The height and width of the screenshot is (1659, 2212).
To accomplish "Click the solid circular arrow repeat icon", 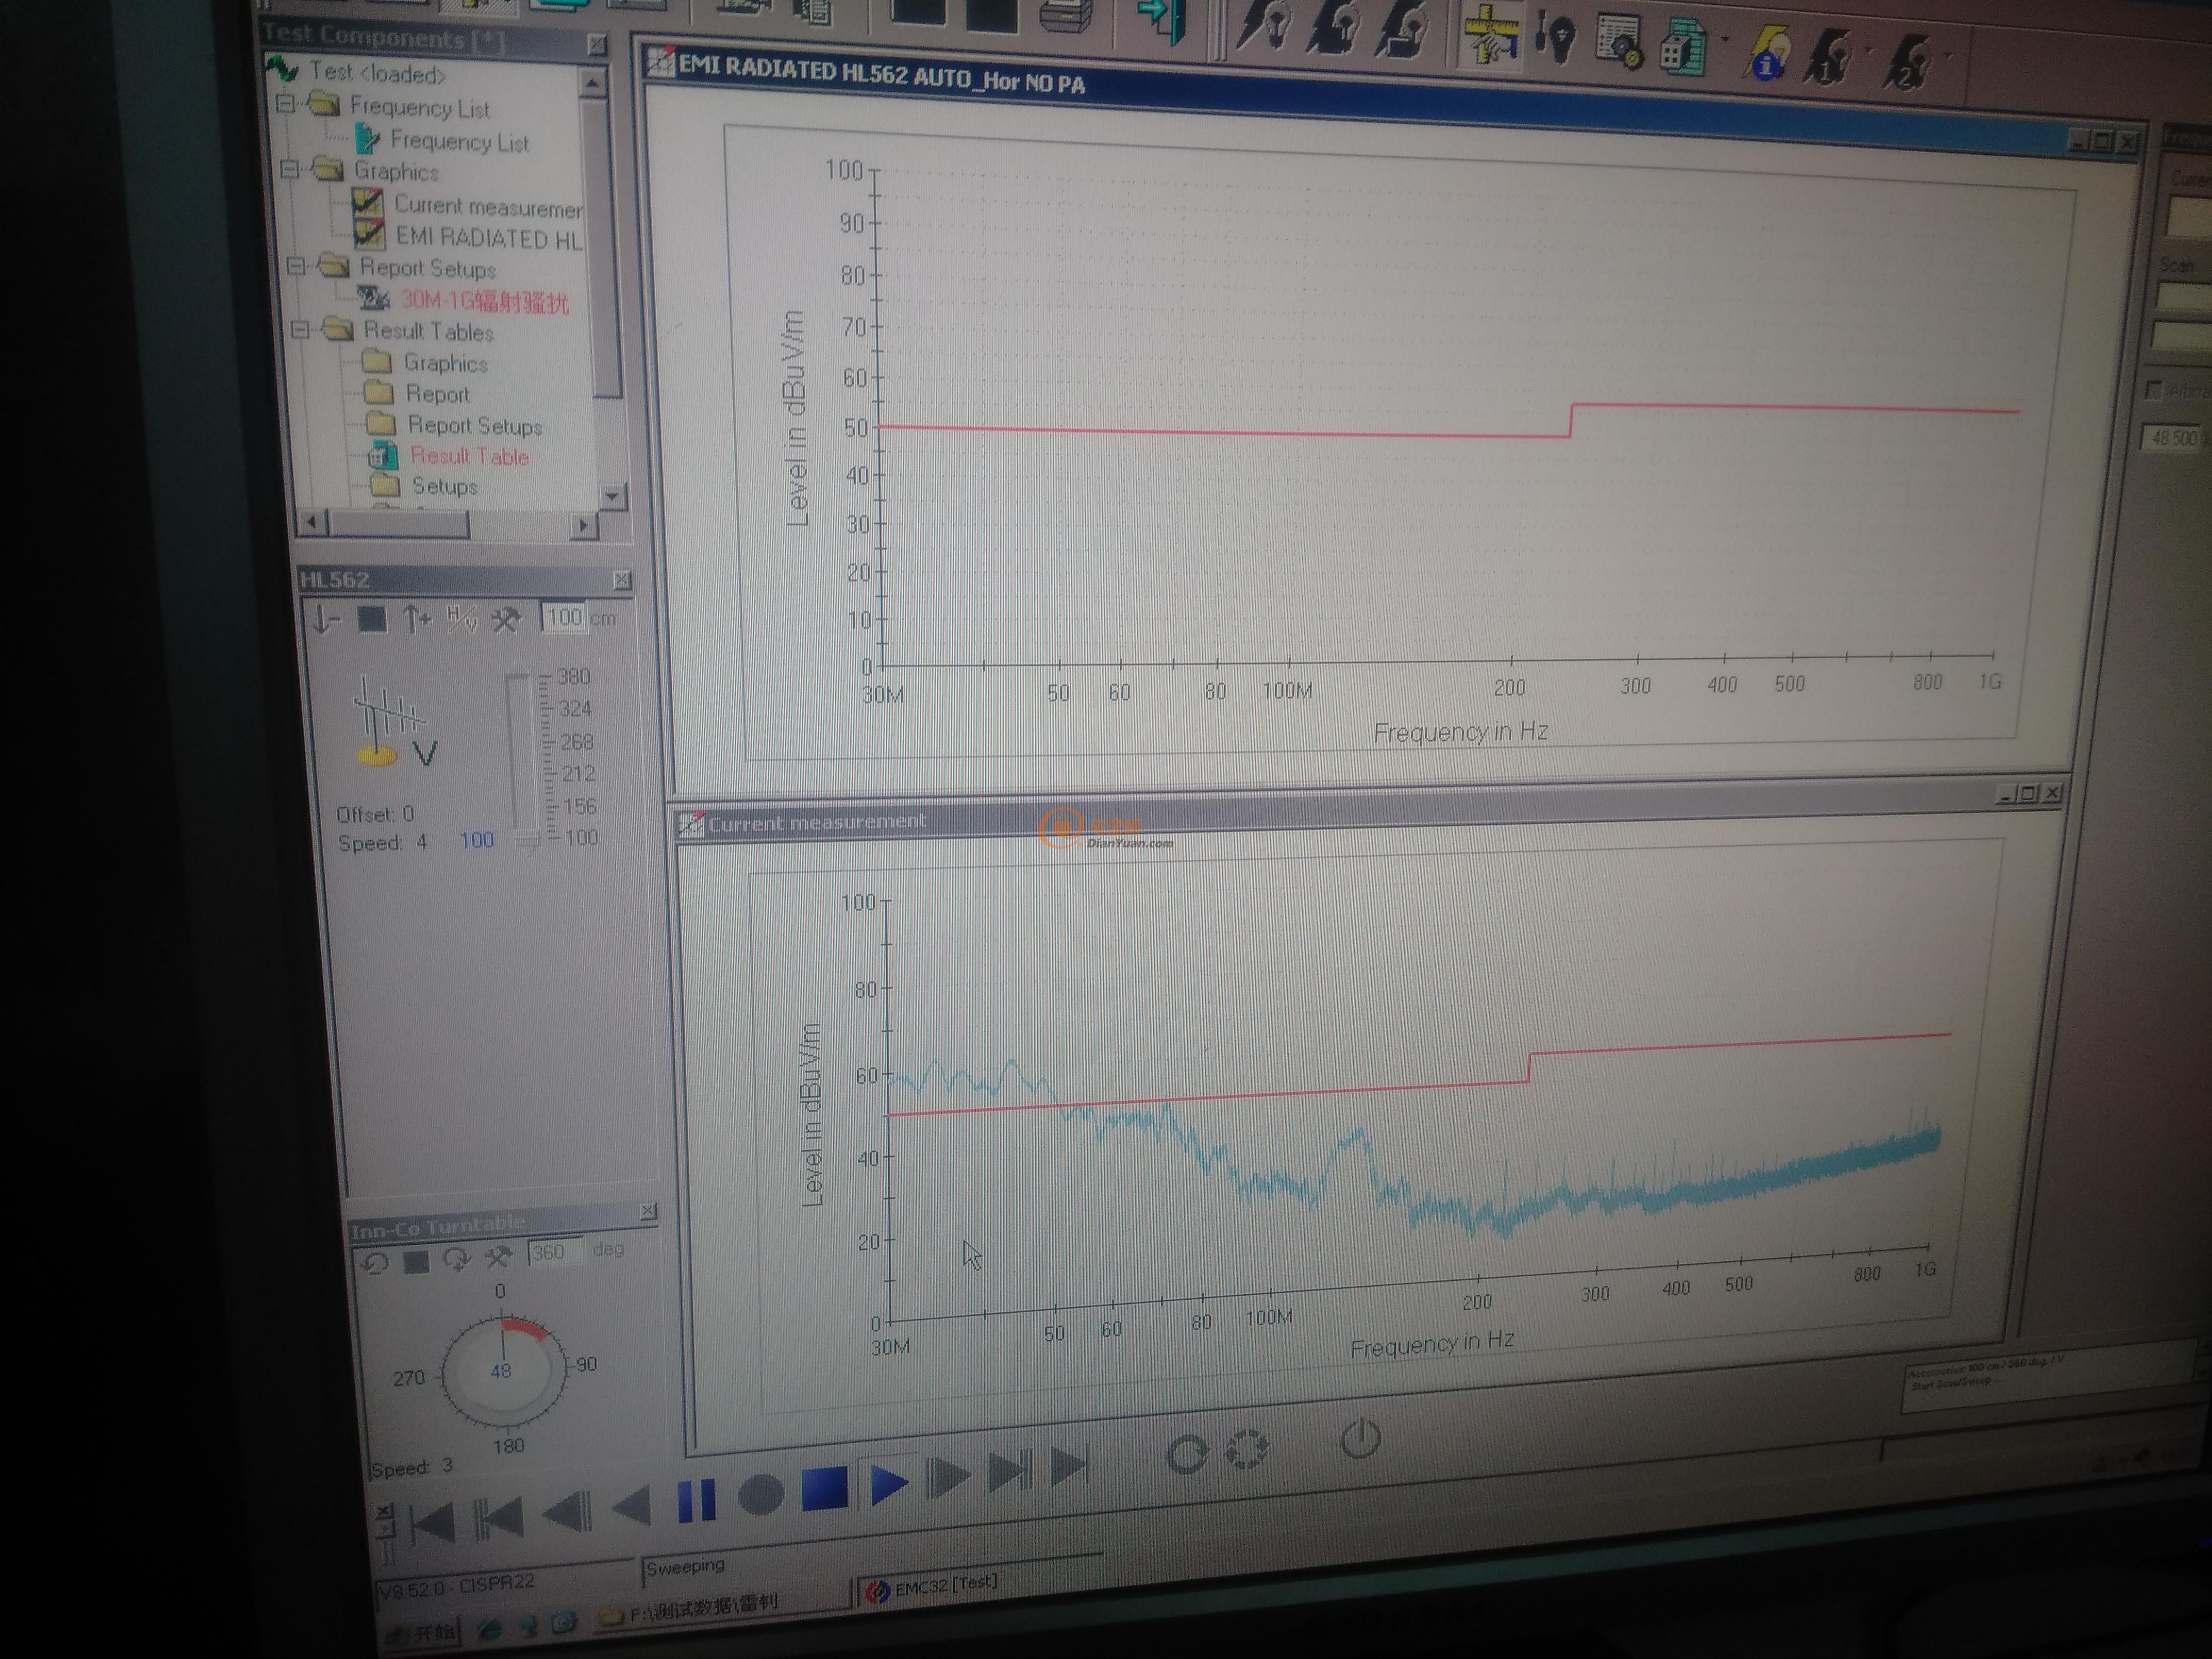I will tap(1187, 1454).
